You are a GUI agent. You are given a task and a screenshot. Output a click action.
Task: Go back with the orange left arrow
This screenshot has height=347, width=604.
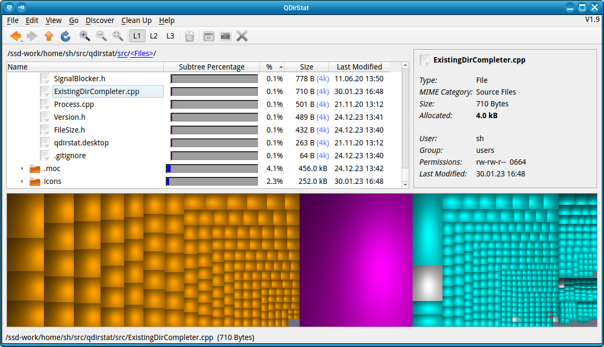pos(16,36)
